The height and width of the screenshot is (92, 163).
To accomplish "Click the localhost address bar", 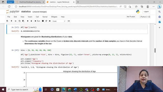I will pos(69,6).
